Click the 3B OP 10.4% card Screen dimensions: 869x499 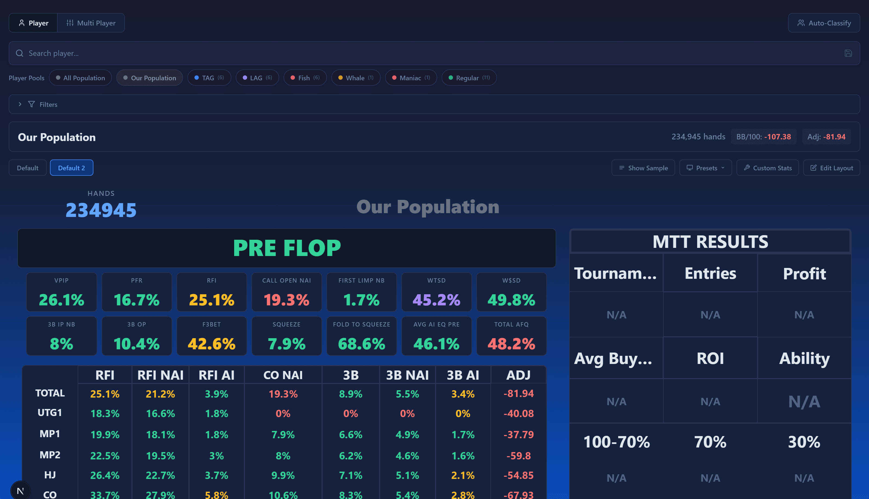point(137,336)
